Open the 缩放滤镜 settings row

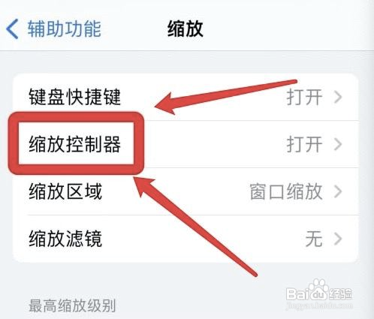pyautogui.click(x=185, y=239)
